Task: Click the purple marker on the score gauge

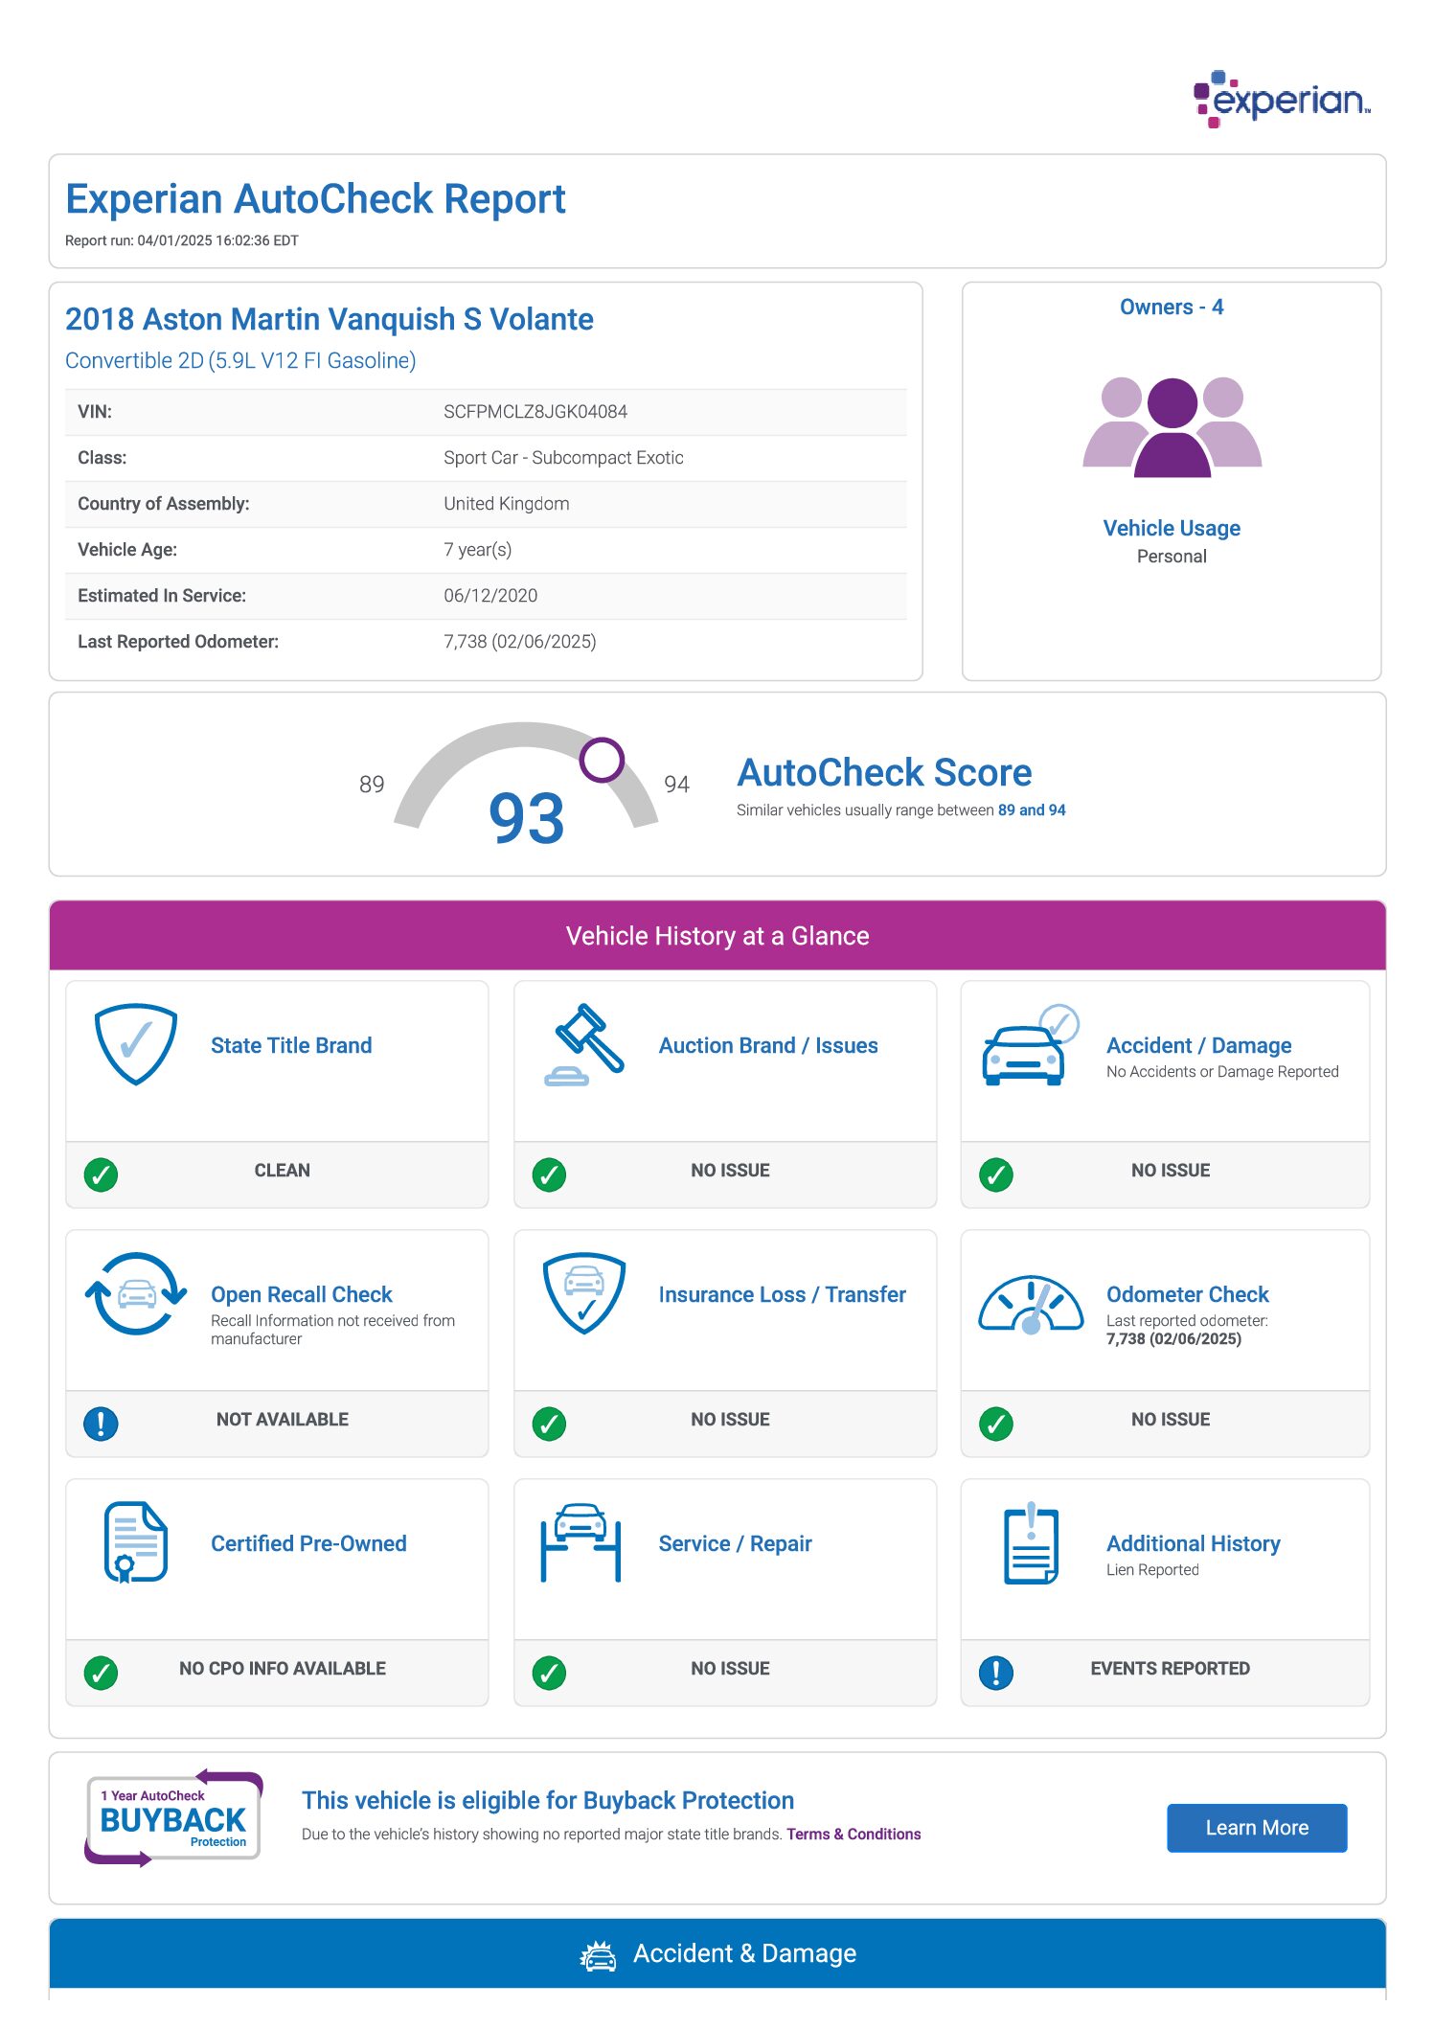Action: pyautogui.click(x=602, y=760)
